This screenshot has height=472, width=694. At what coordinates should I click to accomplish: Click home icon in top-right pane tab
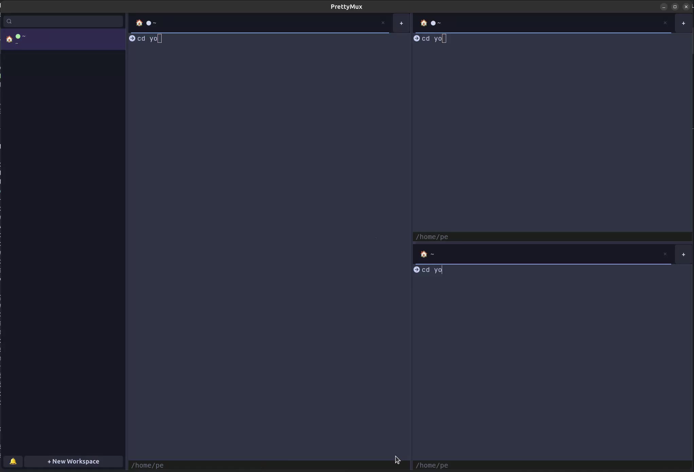click(423, 23)
